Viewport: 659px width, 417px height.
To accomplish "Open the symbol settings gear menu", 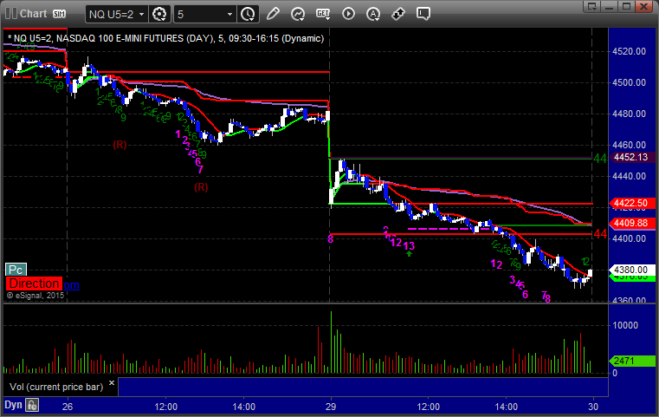I will pyautogui.click(x=159, y=15).
